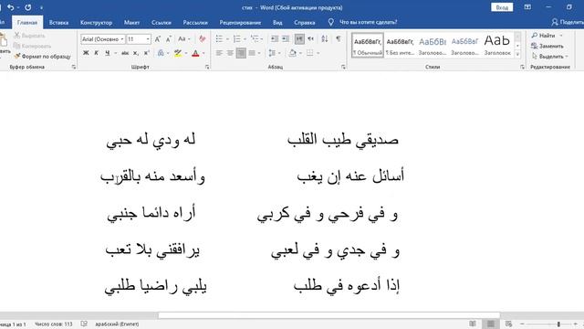This screenshot has height=329, width=584.
Task: Open the Ссылки (References) tab
Action: (x=162, y=22)
